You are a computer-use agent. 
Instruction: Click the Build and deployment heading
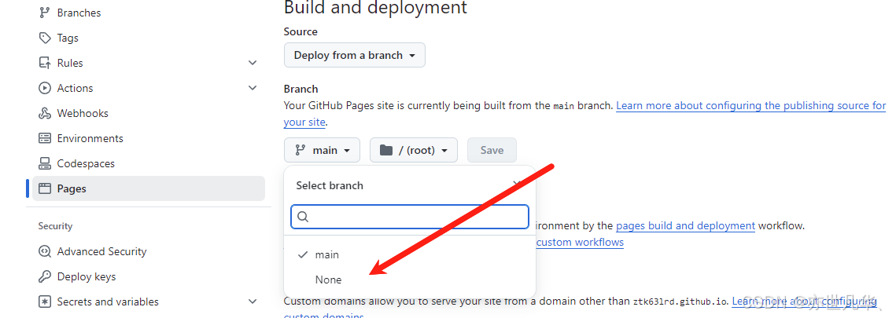point(375,7)
